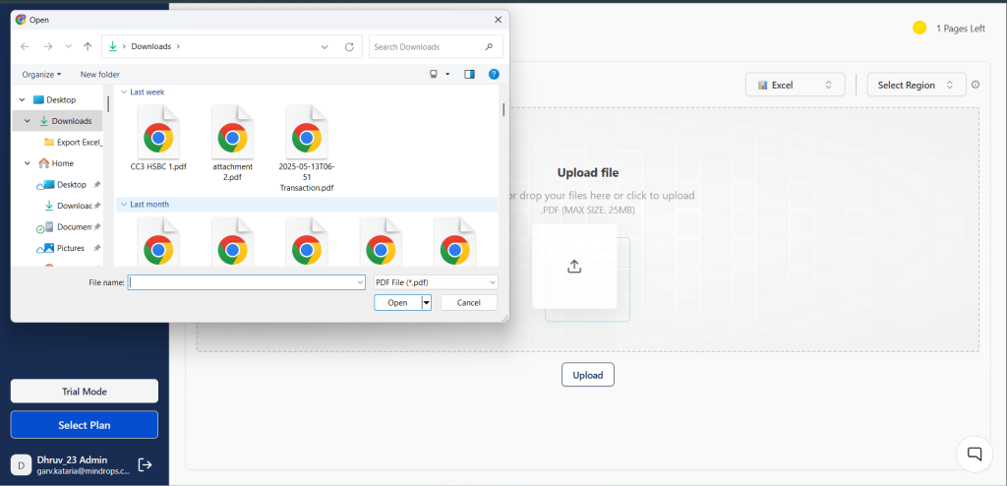Screen dimensions: 1007x486
Task: Toggle the preview pane
Action: (x=469, y=75)
